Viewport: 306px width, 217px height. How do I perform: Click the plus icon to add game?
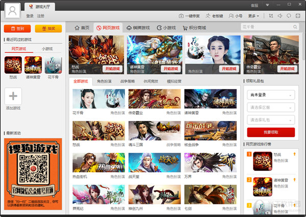tap(13, 96)
